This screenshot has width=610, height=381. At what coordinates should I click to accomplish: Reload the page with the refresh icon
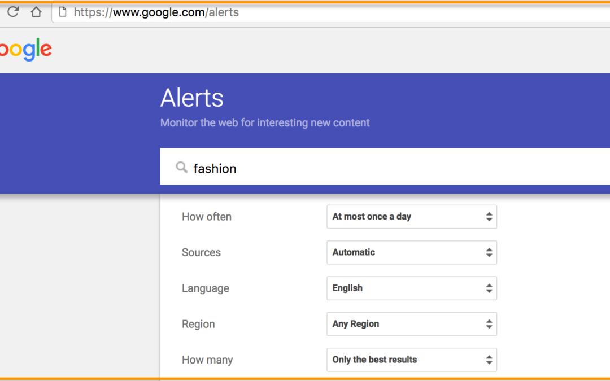click(x=13, y=12)
